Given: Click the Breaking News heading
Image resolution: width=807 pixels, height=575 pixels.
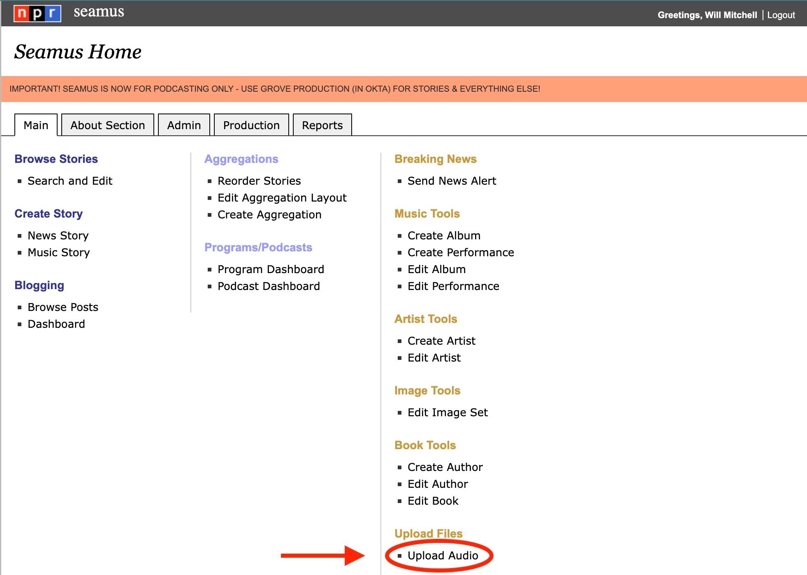Looking at the screenshot, I should pyautogui.click(x=436, y=159).
